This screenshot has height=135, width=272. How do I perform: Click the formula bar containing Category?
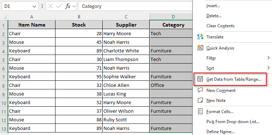[135, 6]
